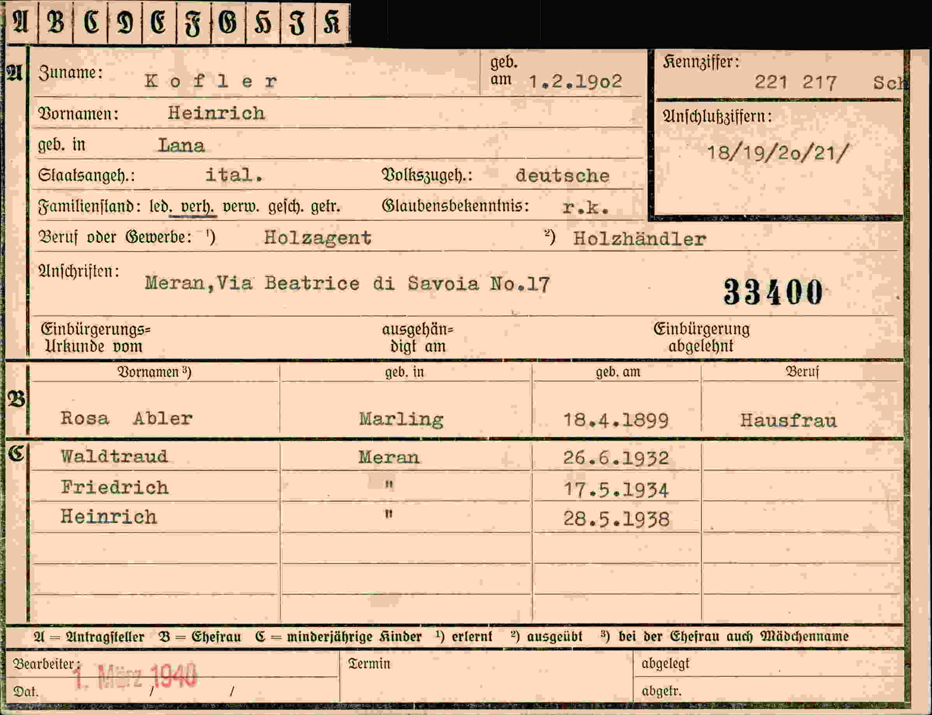Click the birth date '17.5.1934'

[616, 490]
